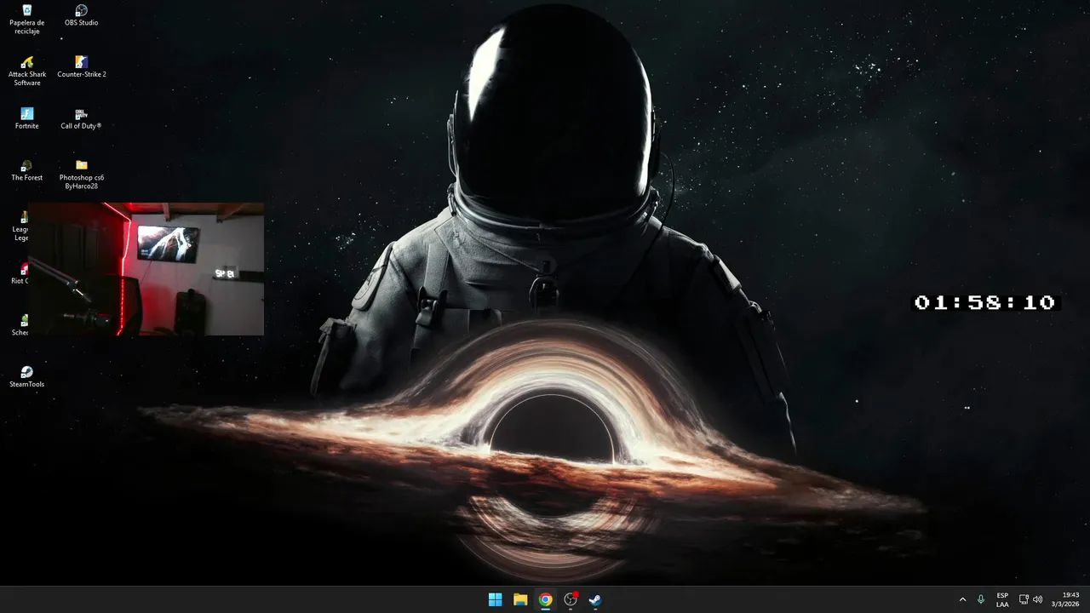Select the partly hidden League of Legends shortcut
Image resolution: width=1090 pixels, height=613 pixels.
(21, 226)
